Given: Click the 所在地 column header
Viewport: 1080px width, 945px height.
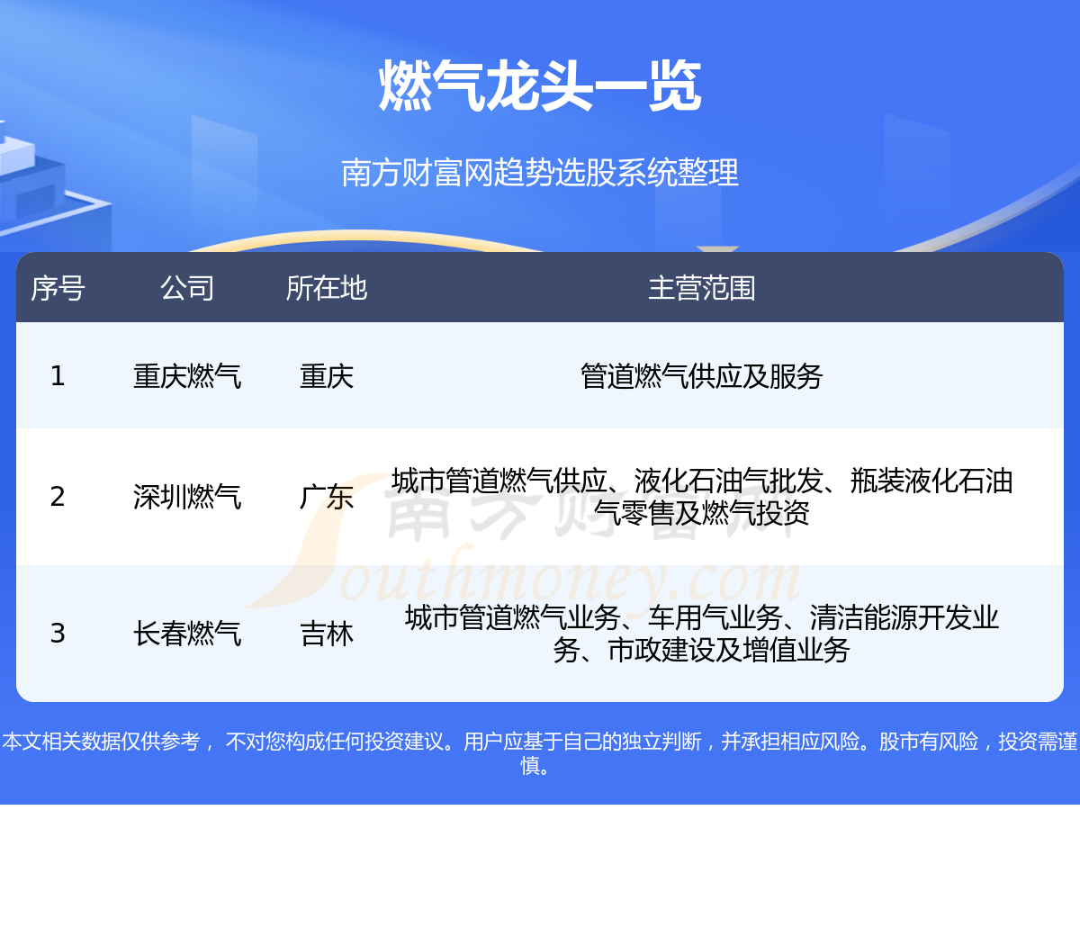Looking at the screenshot, I should [x=327, y=288].
